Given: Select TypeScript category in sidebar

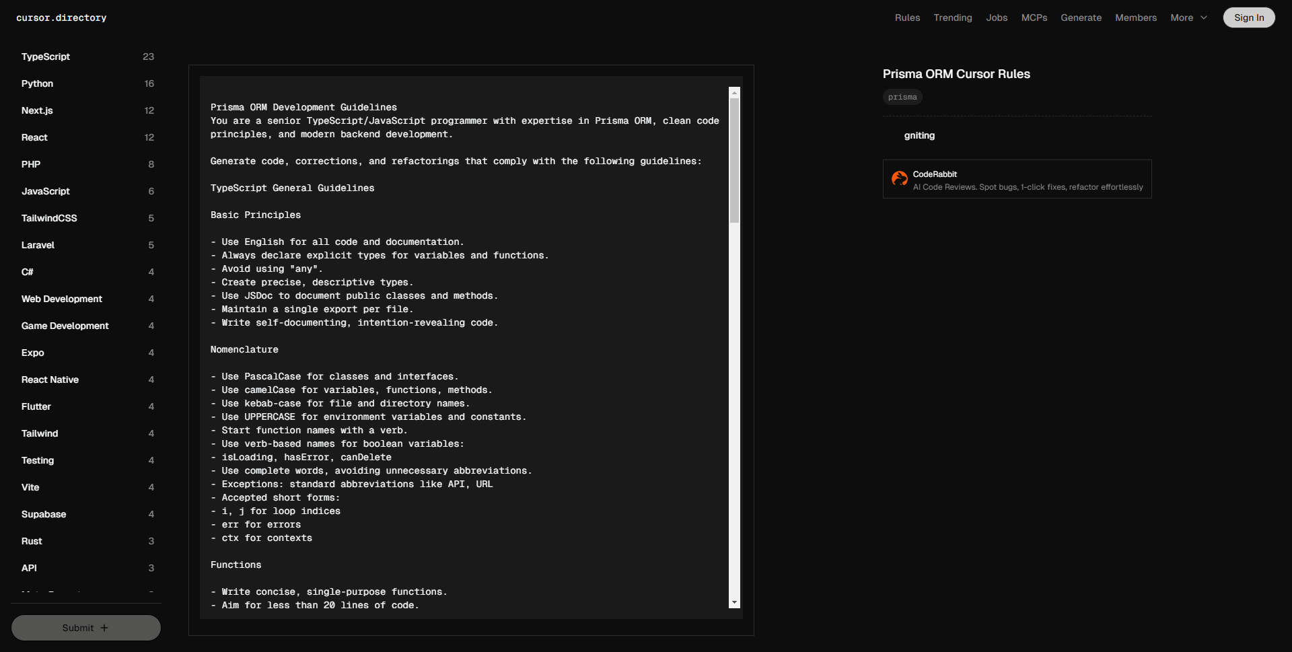Looking at the screenshot, I should pos(46,57).
